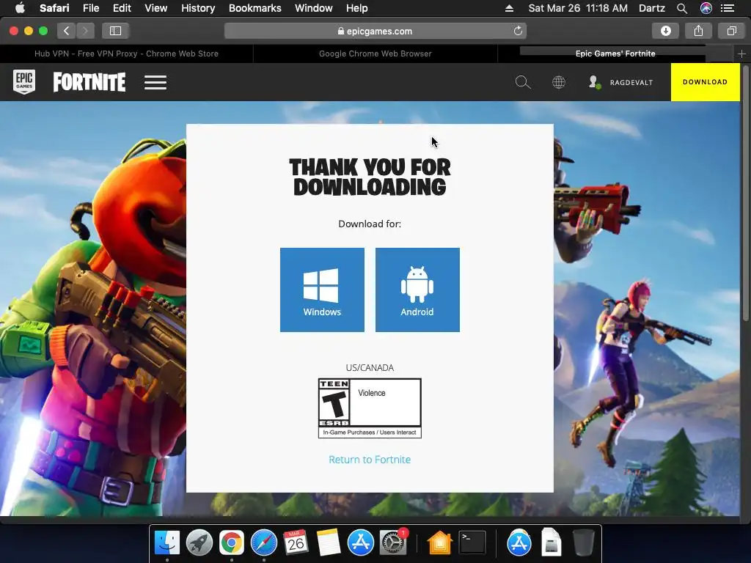Open the Window menu

(313, 8)
